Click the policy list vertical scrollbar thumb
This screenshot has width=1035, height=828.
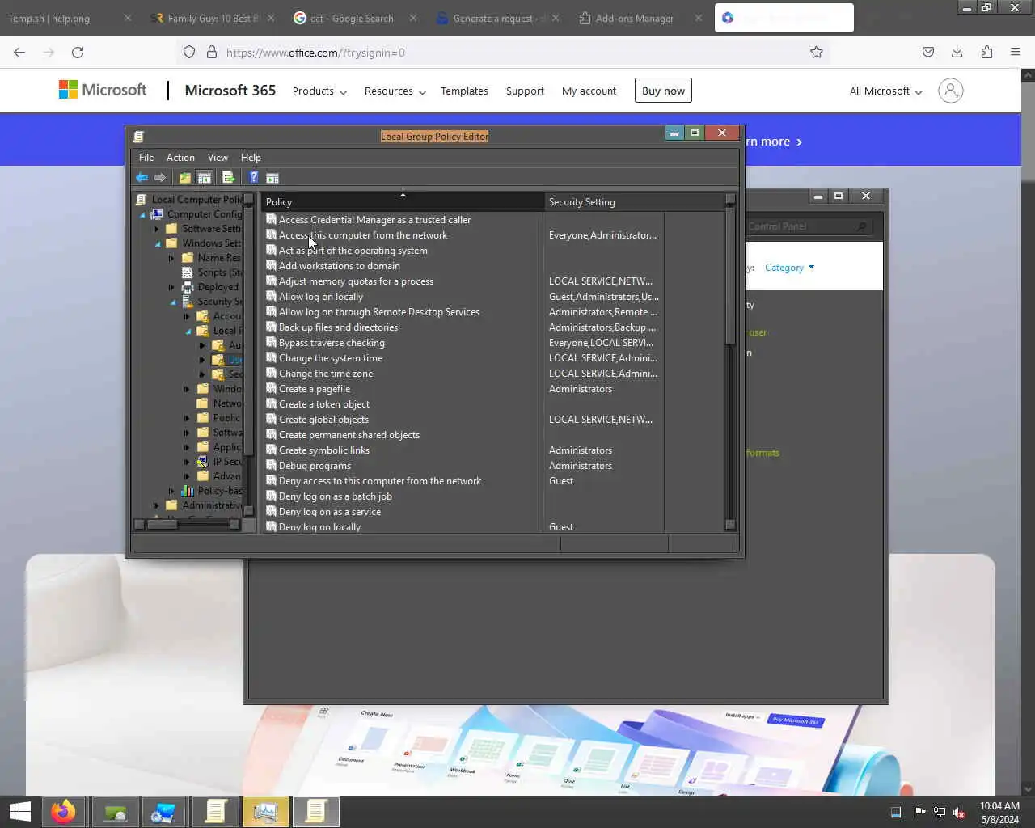click(x=731, y=275)
